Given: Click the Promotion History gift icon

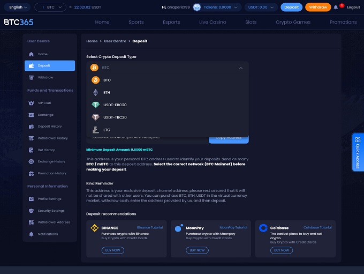Looking at the screenshot, I should [32, 173].
